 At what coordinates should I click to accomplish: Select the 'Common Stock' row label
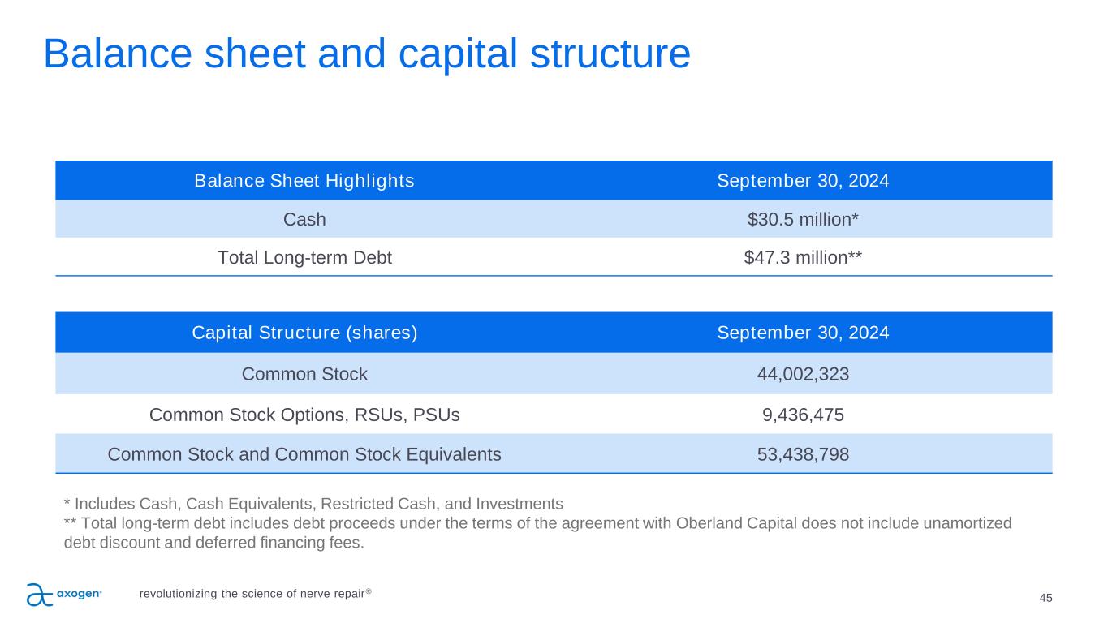click(304, 374)
